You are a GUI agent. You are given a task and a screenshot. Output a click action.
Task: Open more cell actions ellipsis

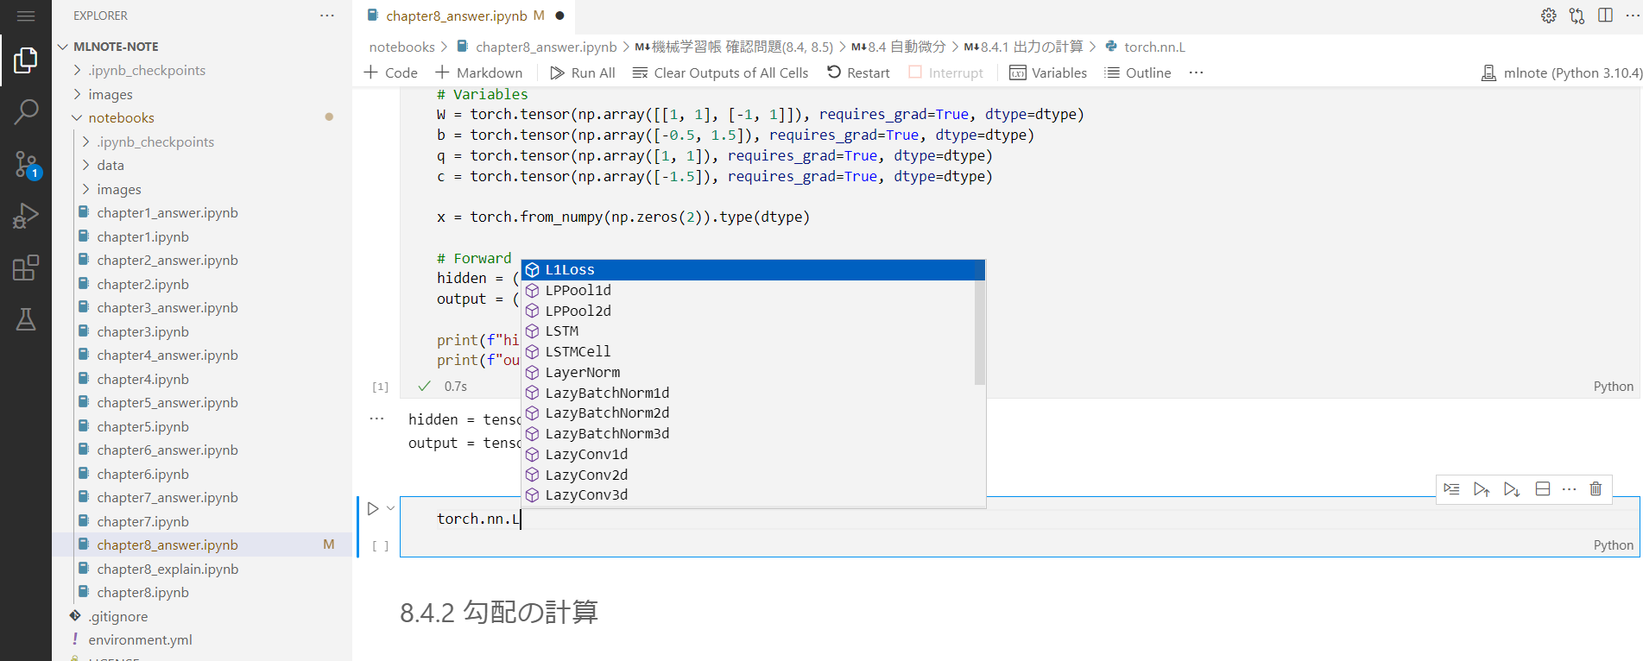[1570, 489]
